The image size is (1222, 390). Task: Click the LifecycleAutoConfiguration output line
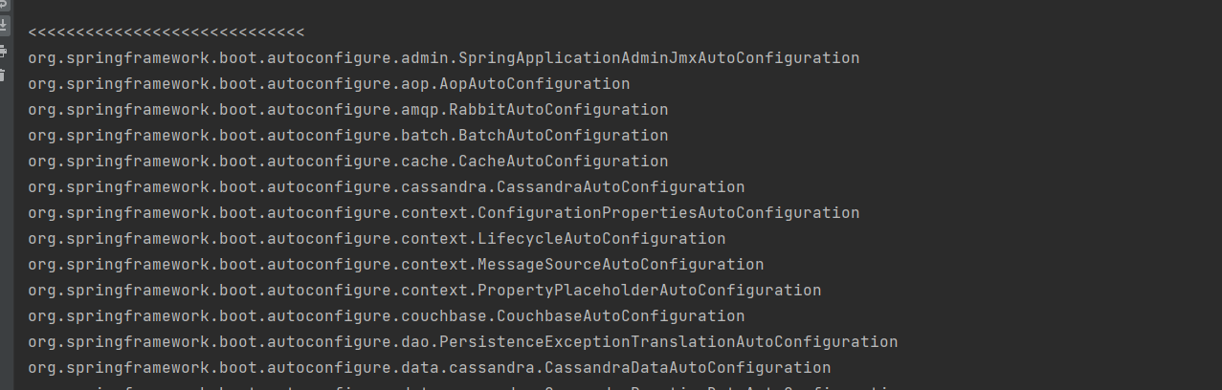(377, 239)
